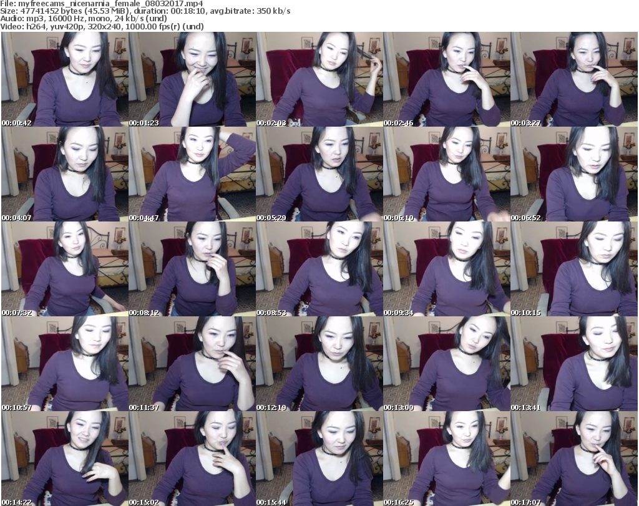
Task: Pick the frame stamped 00:03:27
Action: (574, 79)
